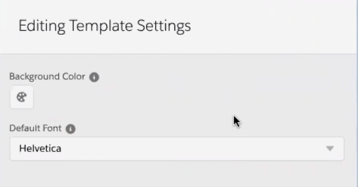Click the info icon beside Default Font
This screenshot has height=187, width=358.
point(71,129)
